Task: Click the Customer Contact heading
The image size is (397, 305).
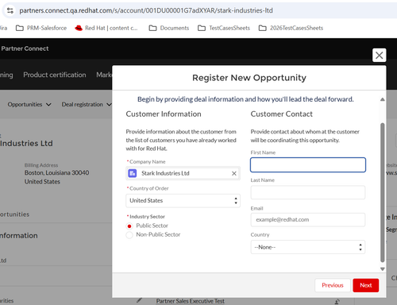Action: 282,114
